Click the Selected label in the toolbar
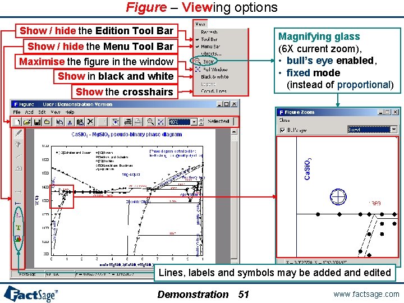 click(x=218, y=121)
